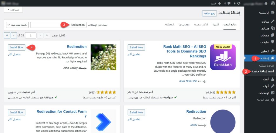The height and width of the screenshot is (133, 276).
Task: Click the Upload Plugin (رفع إضافة) button
Action: [209, 14]
